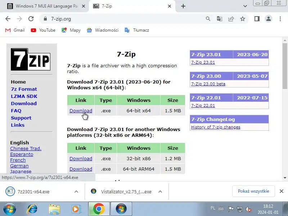The height and width of the screenshot is (216, 288).
Task: Open the YouTube bookmark
Action: [43, 30]
